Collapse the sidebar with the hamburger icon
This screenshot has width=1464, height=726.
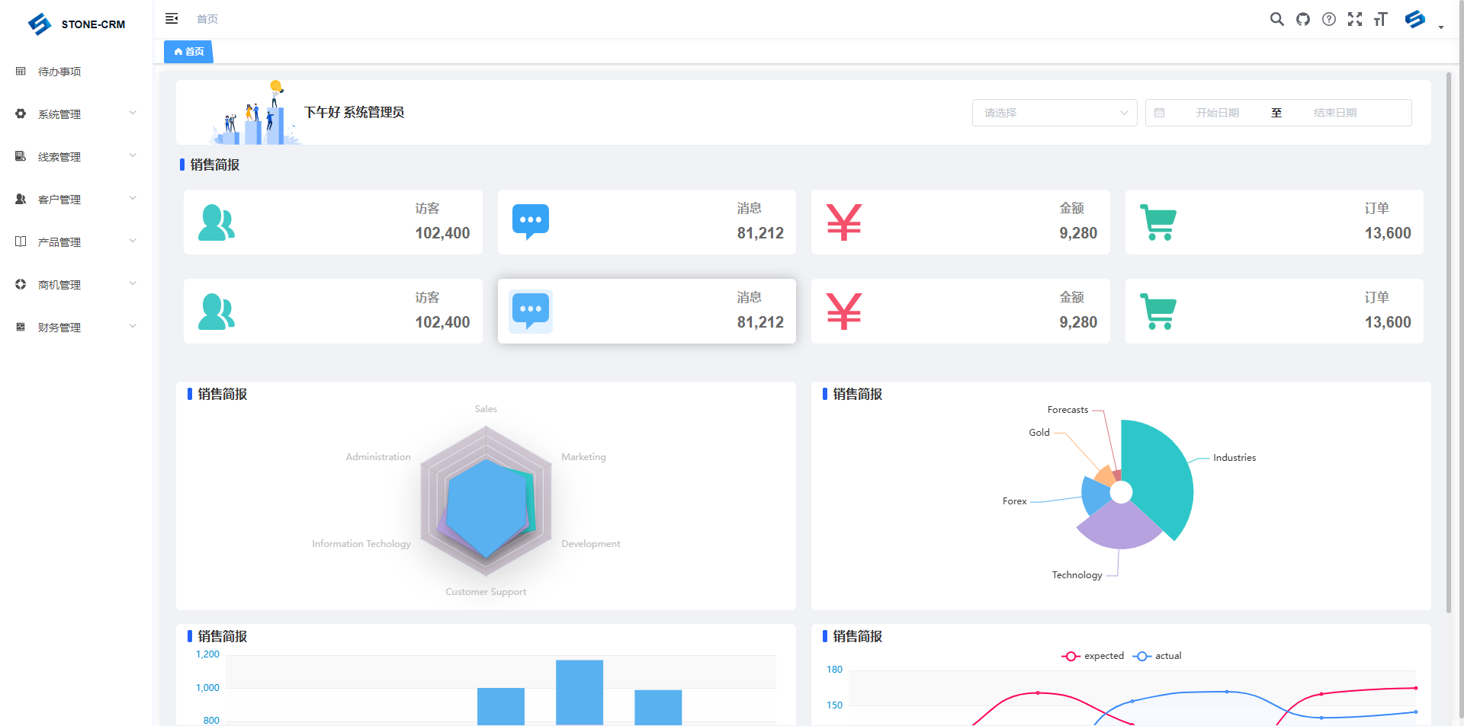tap(172, 18)
